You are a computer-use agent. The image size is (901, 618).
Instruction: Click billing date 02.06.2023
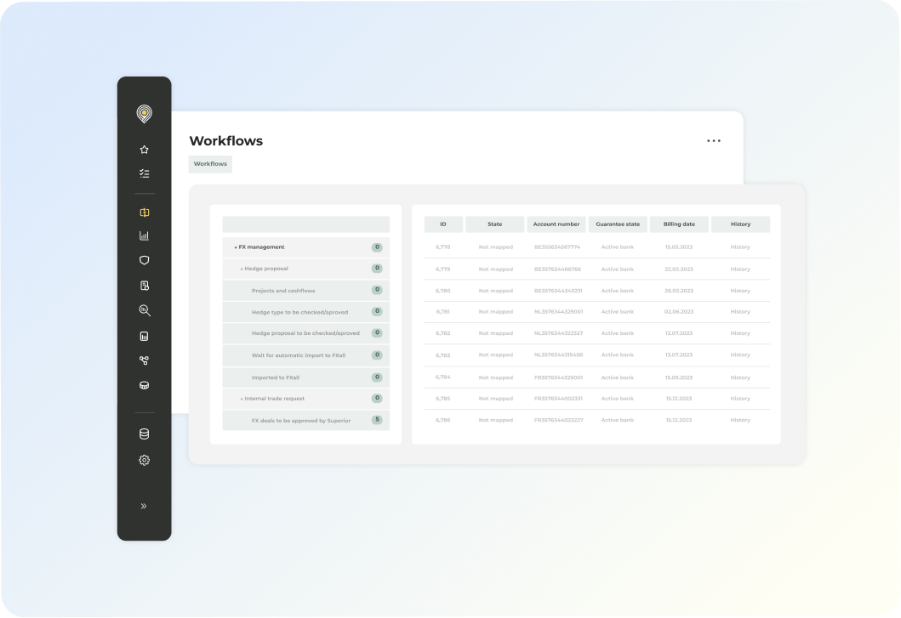point(679,312)
